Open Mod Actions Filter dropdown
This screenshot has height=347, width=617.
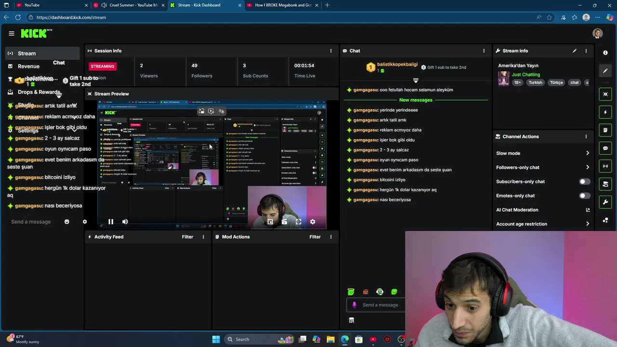315,237
